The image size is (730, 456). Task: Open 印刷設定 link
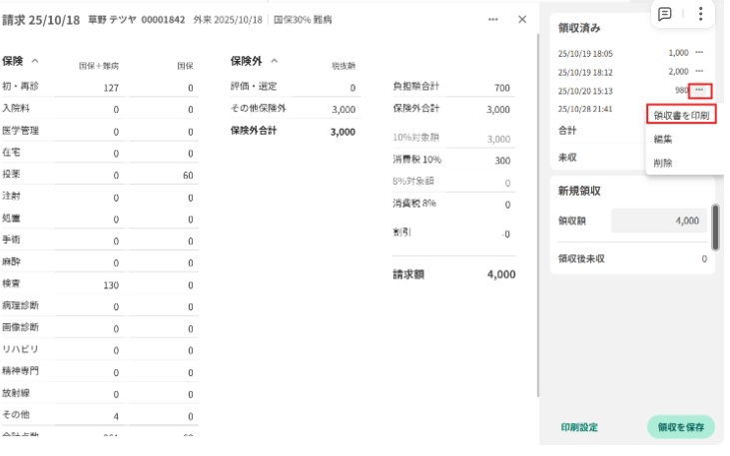click(579, 427)
